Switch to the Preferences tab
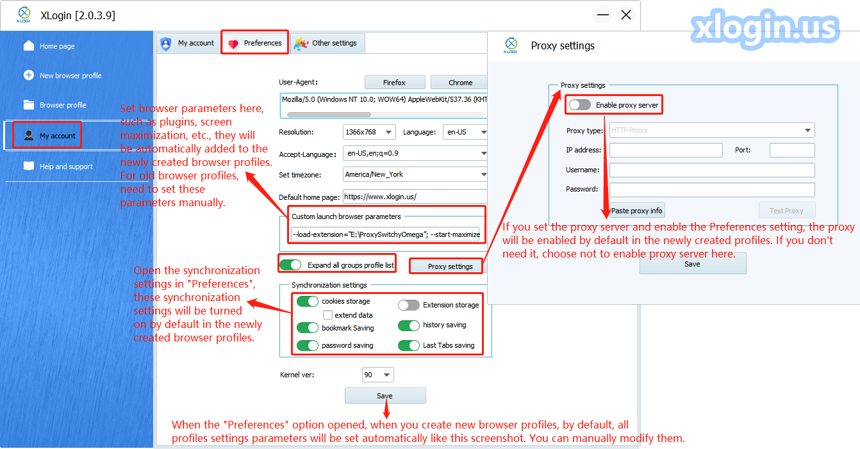Screen dimensions: 860x449 point(254,43)
